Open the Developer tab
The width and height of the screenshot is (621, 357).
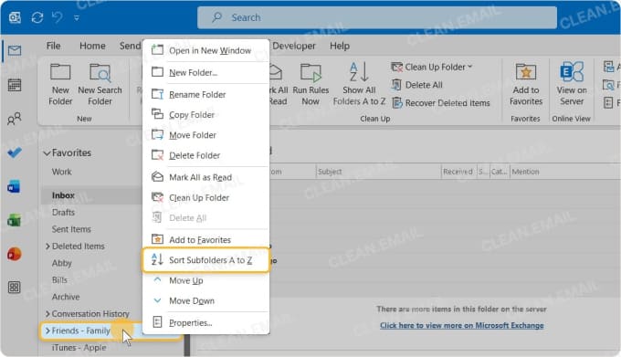pos(294,46)
